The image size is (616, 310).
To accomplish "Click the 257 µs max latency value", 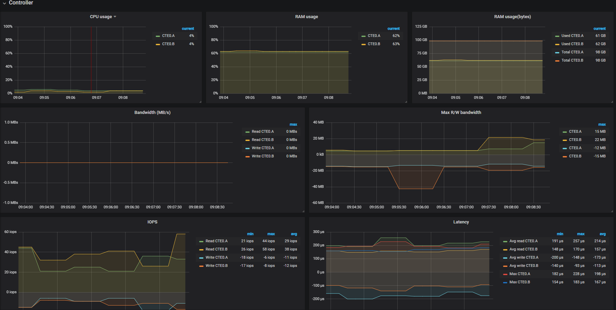I will tap(579, 241).
